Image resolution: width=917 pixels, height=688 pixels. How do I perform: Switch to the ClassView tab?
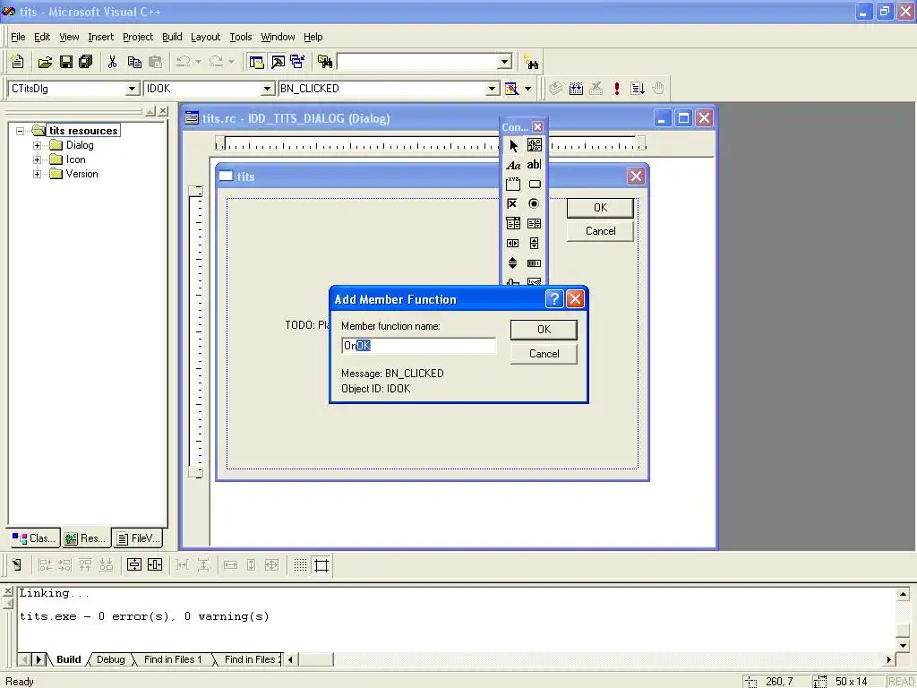coord(35,538)
